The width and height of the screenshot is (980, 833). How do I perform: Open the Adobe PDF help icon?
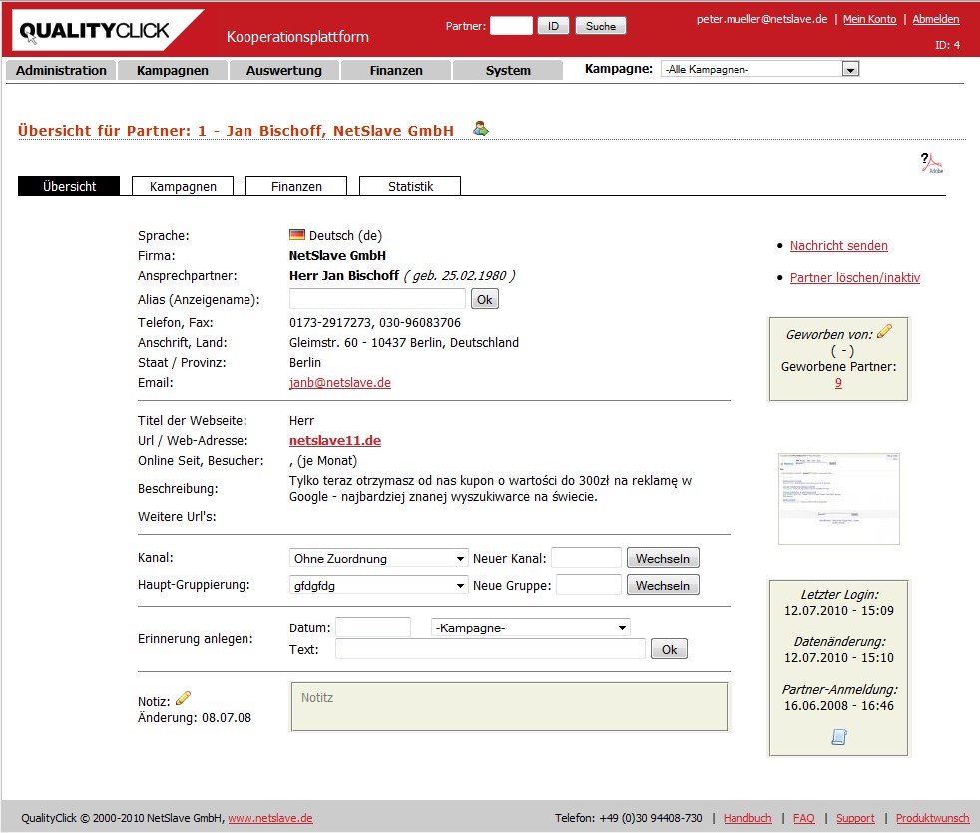(x=932, y=163)
